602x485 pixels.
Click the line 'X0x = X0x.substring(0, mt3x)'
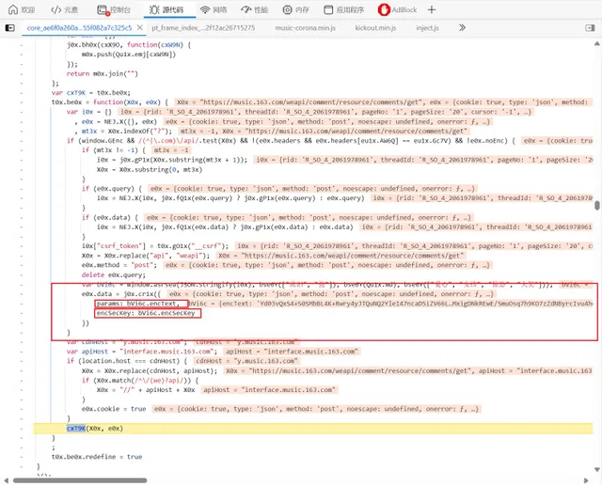click(150, 169)
